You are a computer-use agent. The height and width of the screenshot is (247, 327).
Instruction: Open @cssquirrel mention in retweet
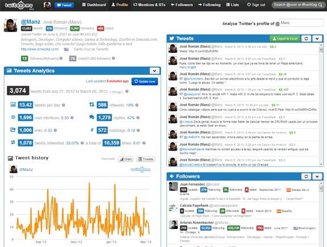coord(192,94)
